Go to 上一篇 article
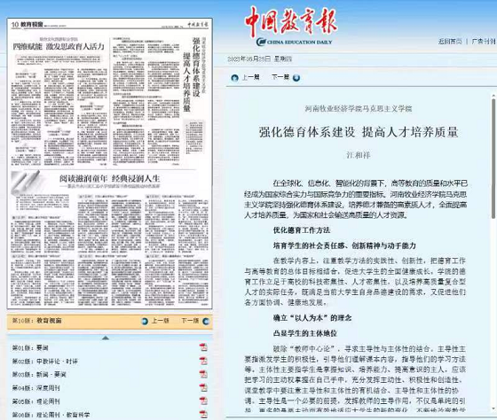The width and height of the screenshot is (497, 420). pos(250,77)
